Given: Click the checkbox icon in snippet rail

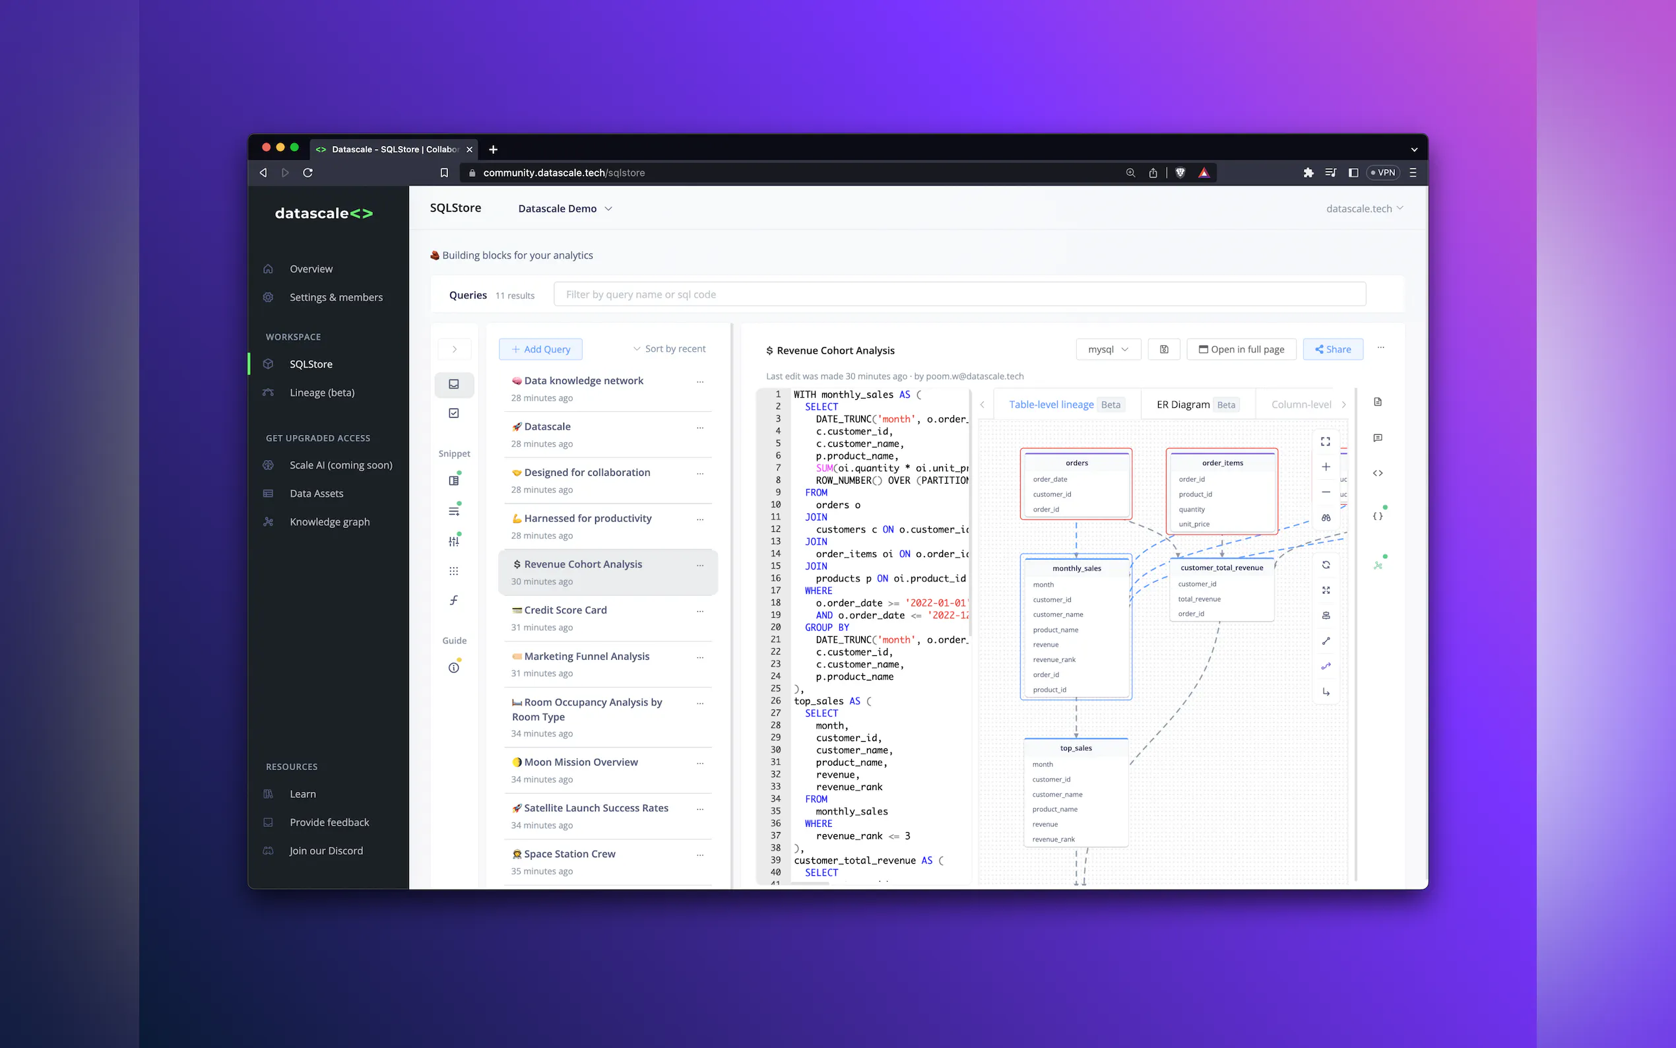Looking at the screenshot, I should tap(454, 413).
